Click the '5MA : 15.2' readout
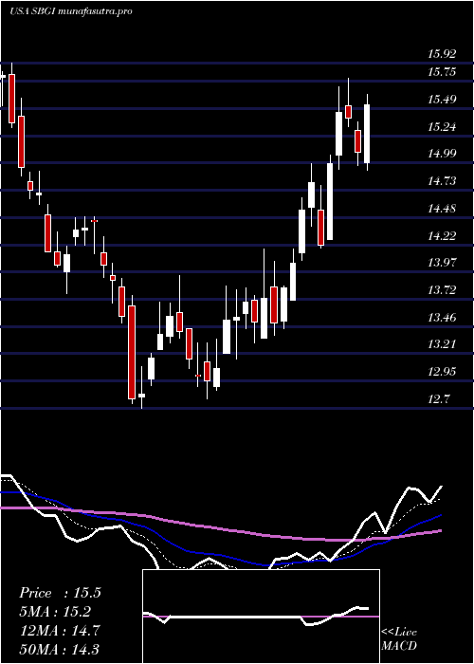This screenshot has height=664, width=474. (55, 612)
